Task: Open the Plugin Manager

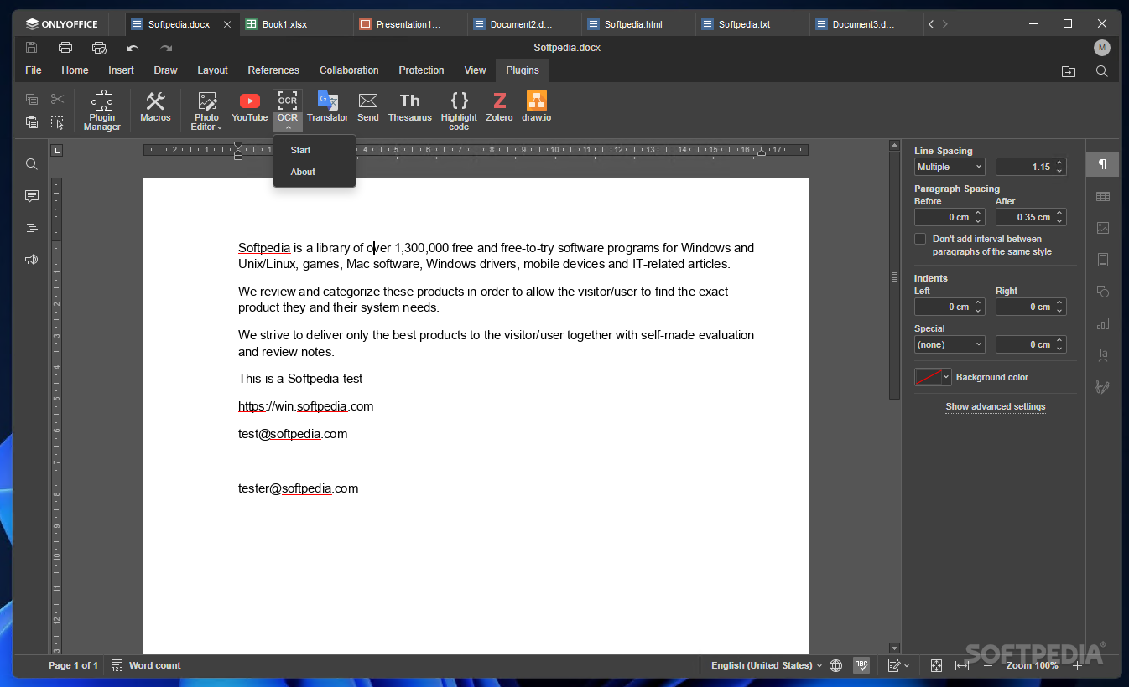Action: [x=101, y=111]
